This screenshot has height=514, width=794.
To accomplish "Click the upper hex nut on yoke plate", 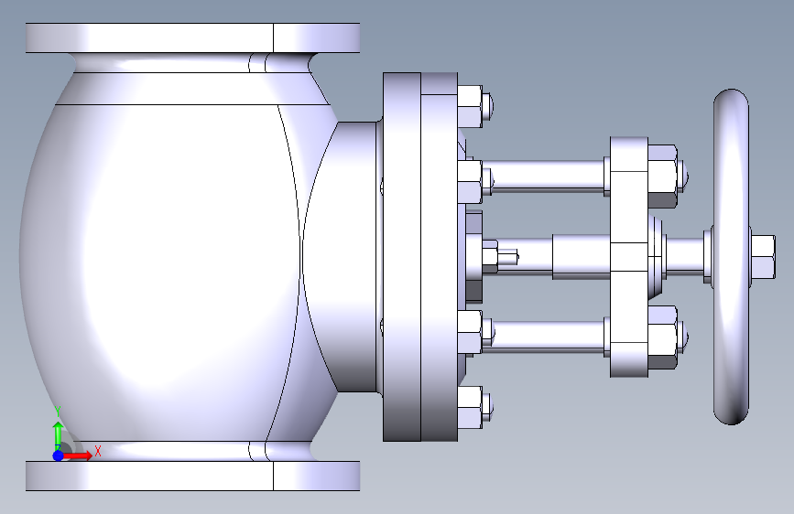I will point(662,176).
